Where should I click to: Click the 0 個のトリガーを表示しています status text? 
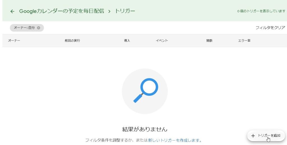[x=261, y=11]
